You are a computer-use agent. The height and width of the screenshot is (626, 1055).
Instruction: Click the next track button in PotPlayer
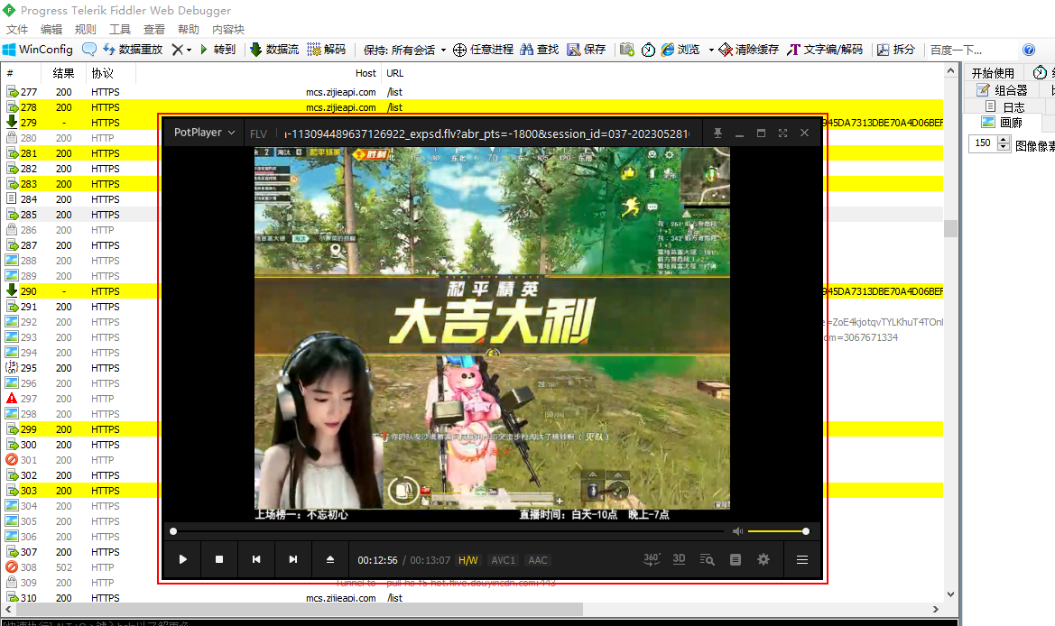[x=293, y=559]
